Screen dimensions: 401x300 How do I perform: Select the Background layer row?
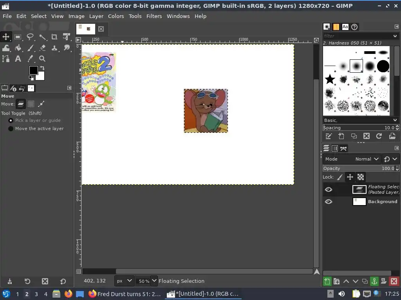point(361,202)
